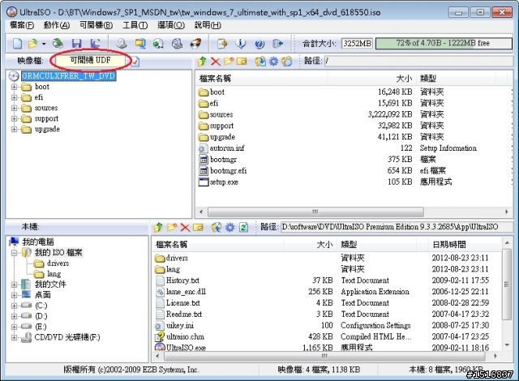Open the 檔案(F) menu

click(22, 25)
